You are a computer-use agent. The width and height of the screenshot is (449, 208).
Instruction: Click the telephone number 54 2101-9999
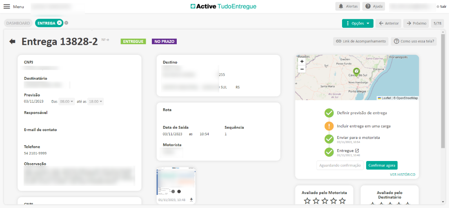point(35,153)
